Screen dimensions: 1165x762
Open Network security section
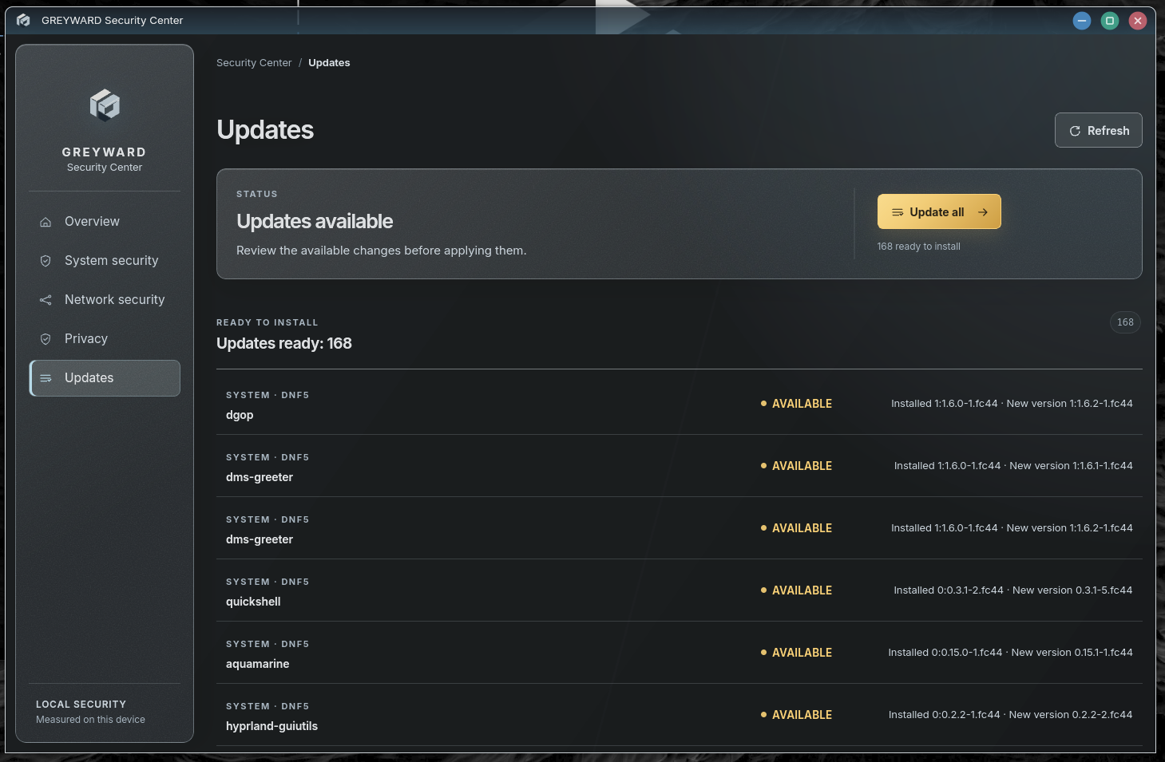pyautogui.click(x=105, y=300)
